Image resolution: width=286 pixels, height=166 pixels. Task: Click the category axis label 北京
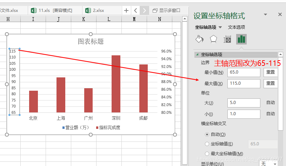tap(33, 118)
